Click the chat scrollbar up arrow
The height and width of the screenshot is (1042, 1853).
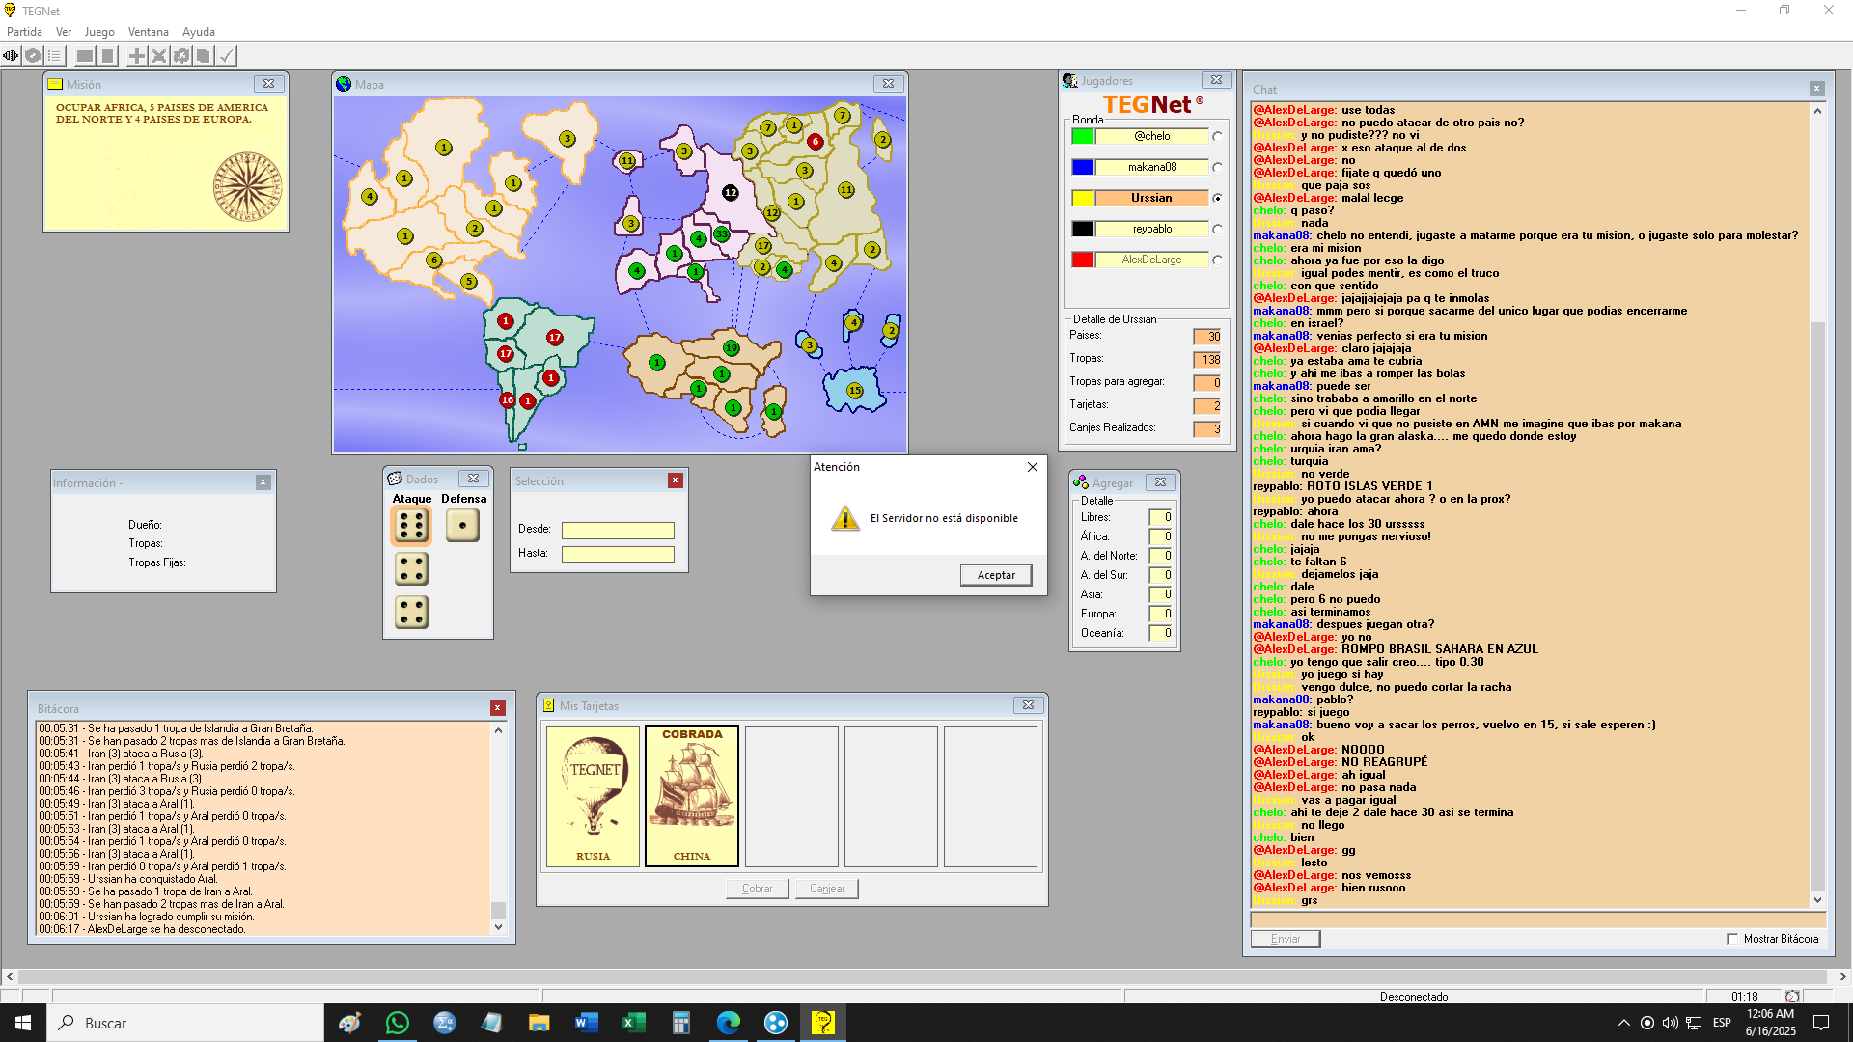coord(1817,111)
